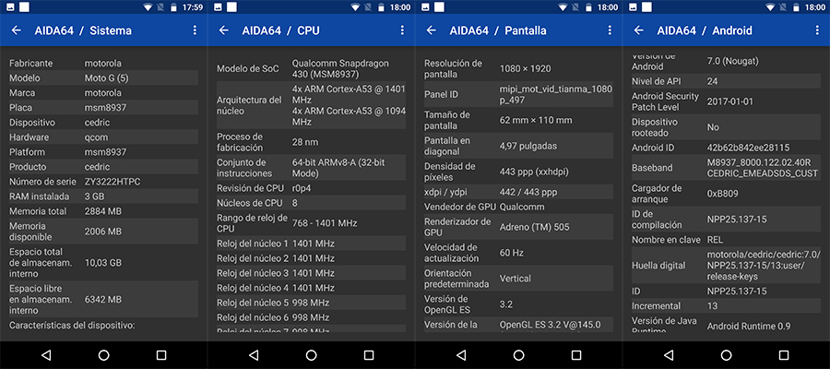Go back from the AIDA64 / Sistema screen
The height and width of the screenshot is (369, 830).
17,30
